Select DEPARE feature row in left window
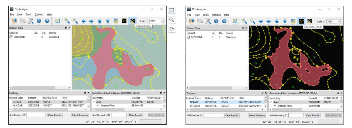 [x=49, y=102]
